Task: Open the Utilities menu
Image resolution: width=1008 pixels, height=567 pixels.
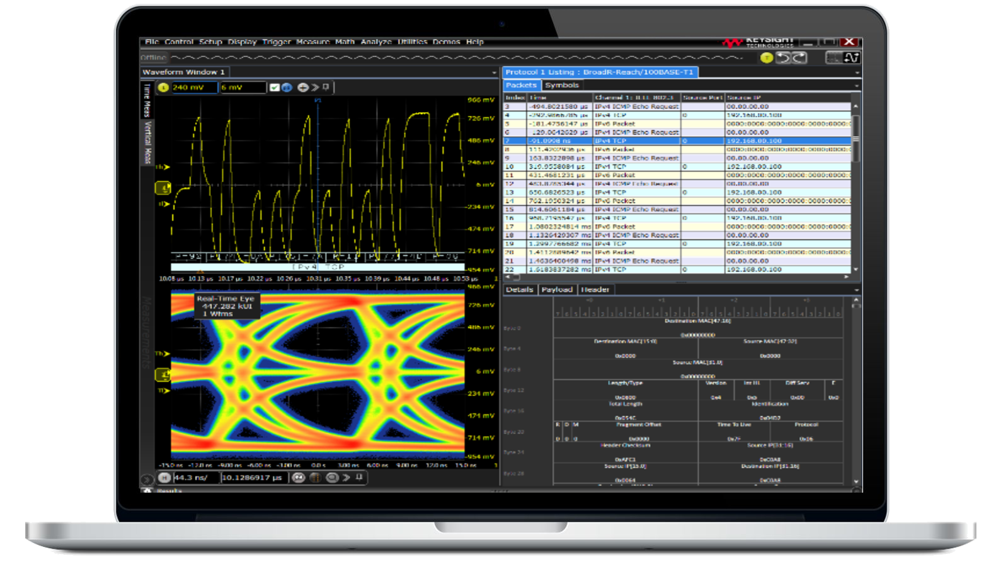Action: point(412,42)
